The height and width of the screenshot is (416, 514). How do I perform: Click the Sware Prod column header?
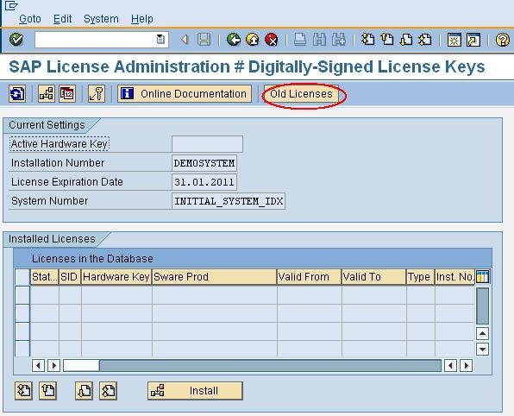coord(215,277)
